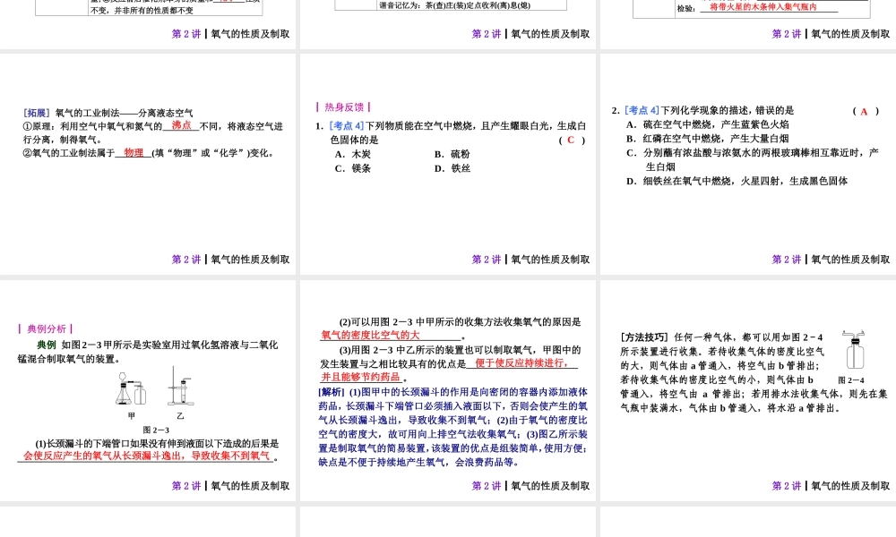Click [考点 4] tag in question 2
The image size is (896, 537).
pos(642,110)
